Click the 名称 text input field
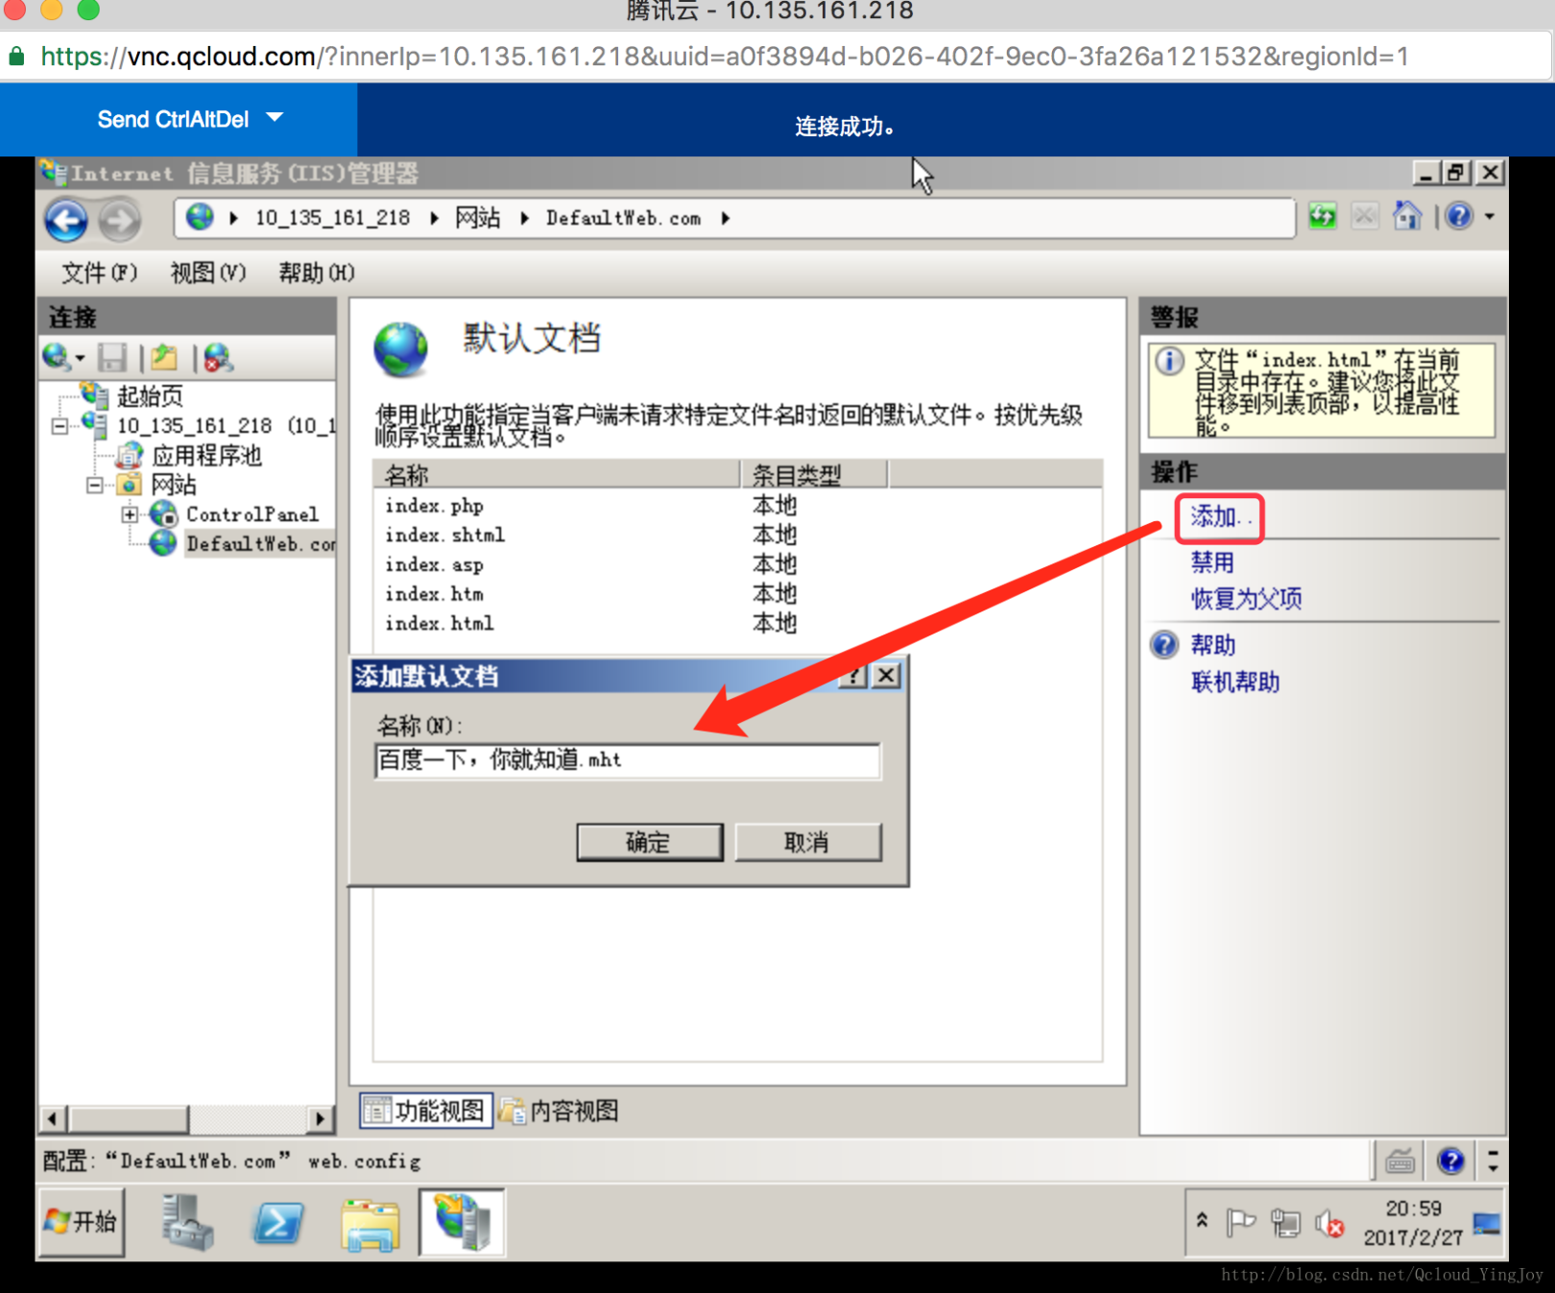This screenshot has height=1293, width=1555. pos(627,760)
